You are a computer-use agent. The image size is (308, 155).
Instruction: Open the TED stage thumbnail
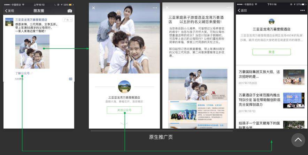(x=294, y=100)
